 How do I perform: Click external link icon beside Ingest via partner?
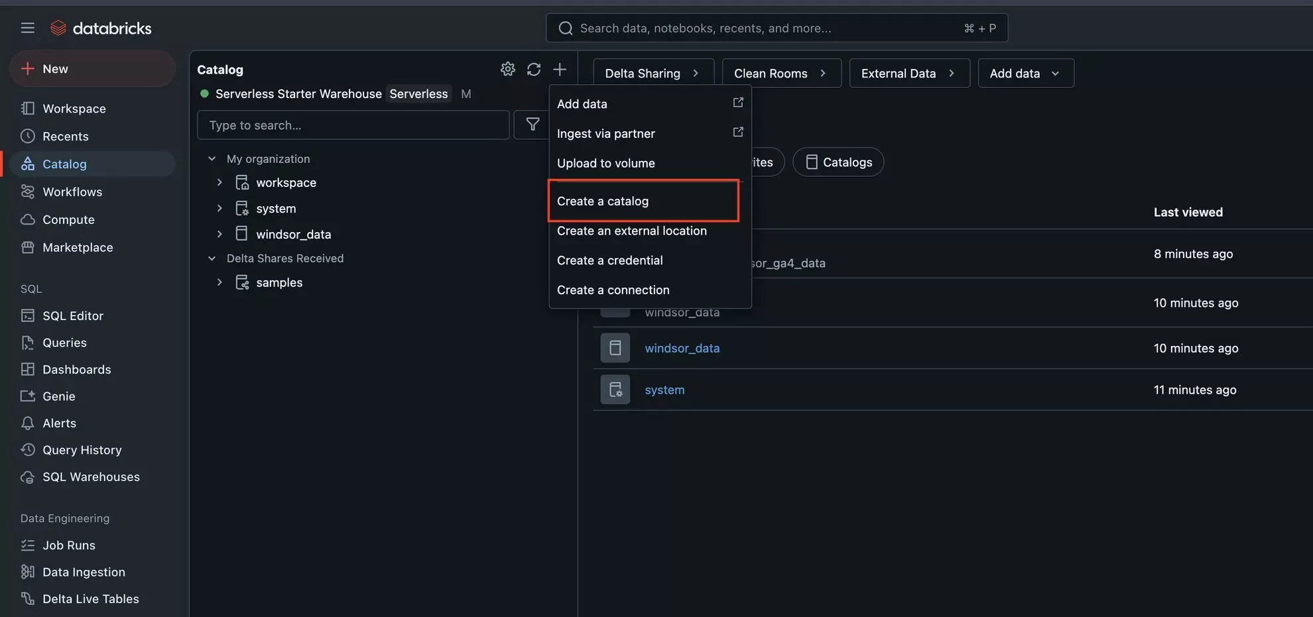click(738, 132)
